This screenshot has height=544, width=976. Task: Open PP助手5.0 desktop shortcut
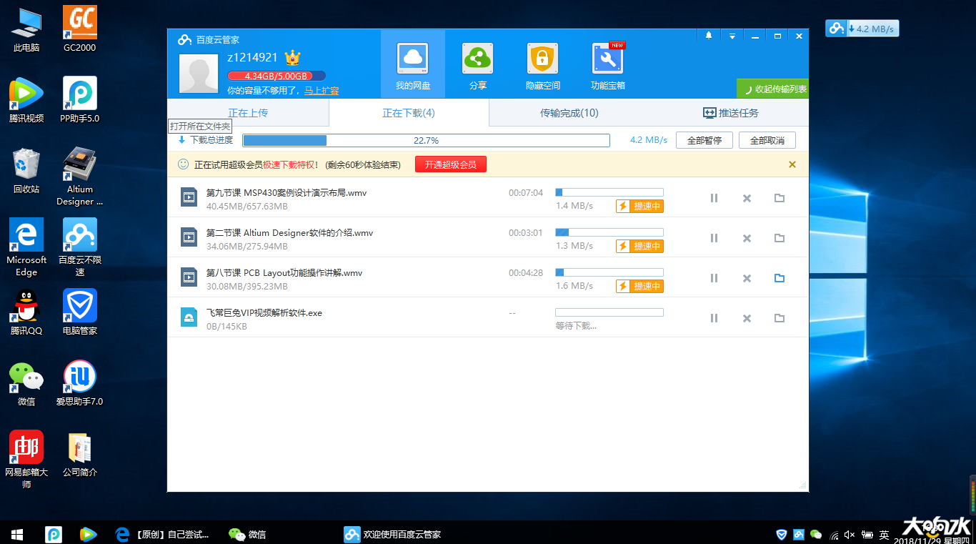coord(80,100)
